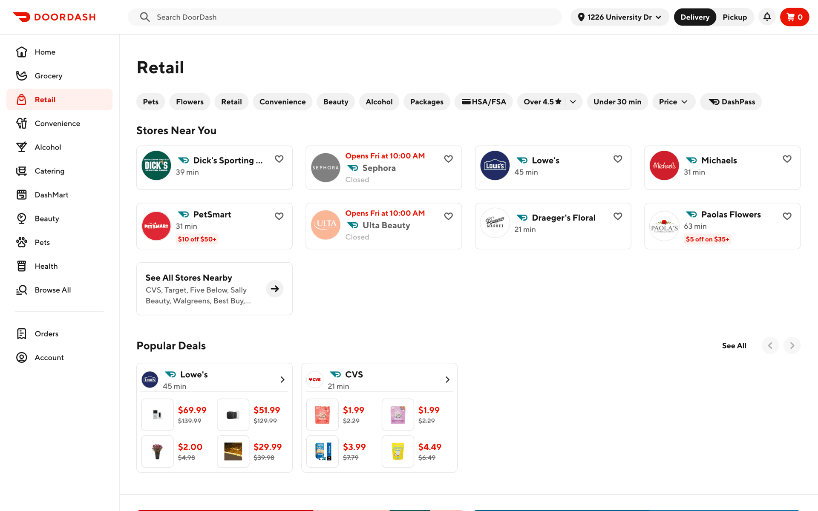Favorite Dick's Sporting Goods with heart icon
The width and height of the screenshot is (818, 511).
pyautogui.click(x=279, y=159)
